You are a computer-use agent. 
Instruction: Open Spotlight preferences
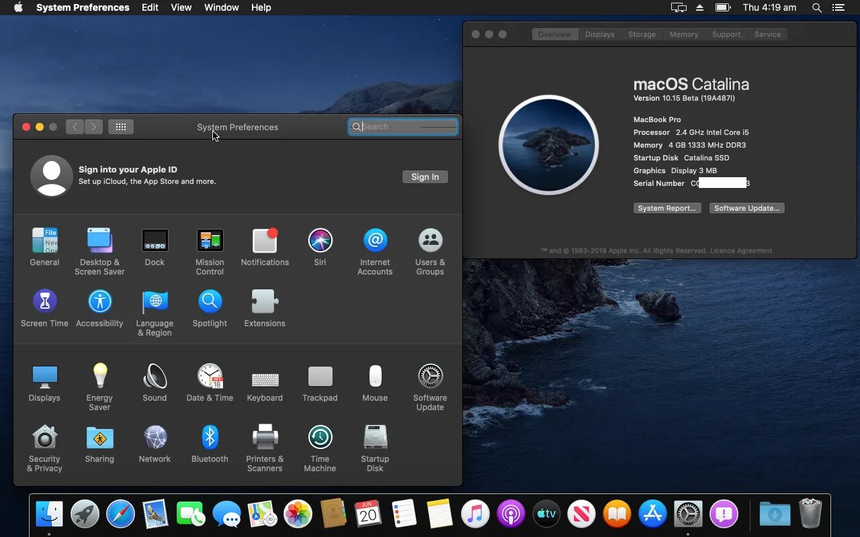(210, 308)
